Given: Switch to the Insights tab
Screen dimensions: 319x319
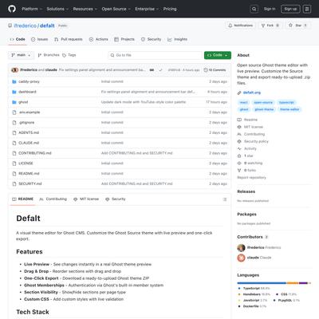Looking at the screenshot, I should (x=177, y=39).
